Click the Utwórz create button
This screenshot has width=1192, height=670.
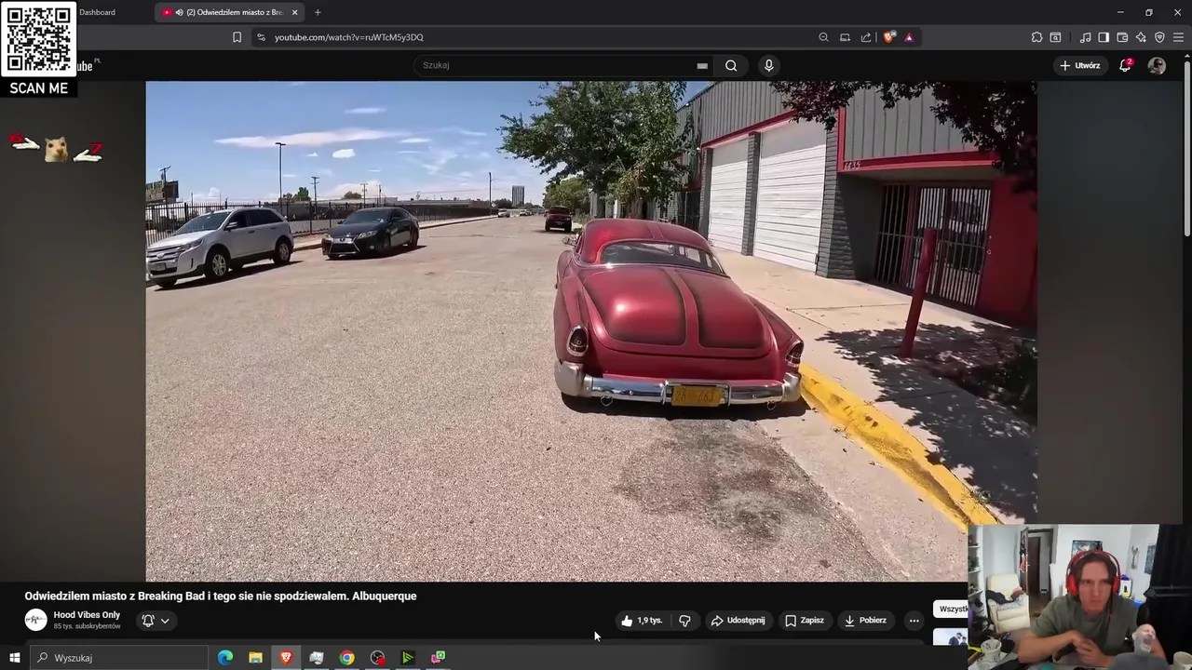point(1080,65)
